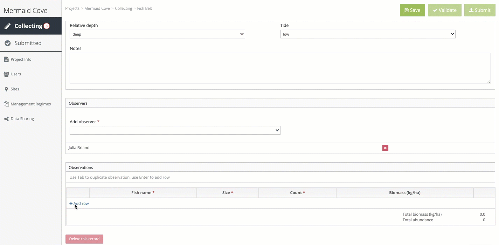Go to Data Sharing page
499x245 pixels.
point(22,119)
